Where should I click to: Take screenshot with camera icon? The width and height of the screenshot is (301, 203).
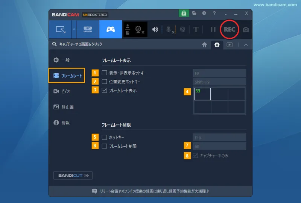click(x=246, y=30)
